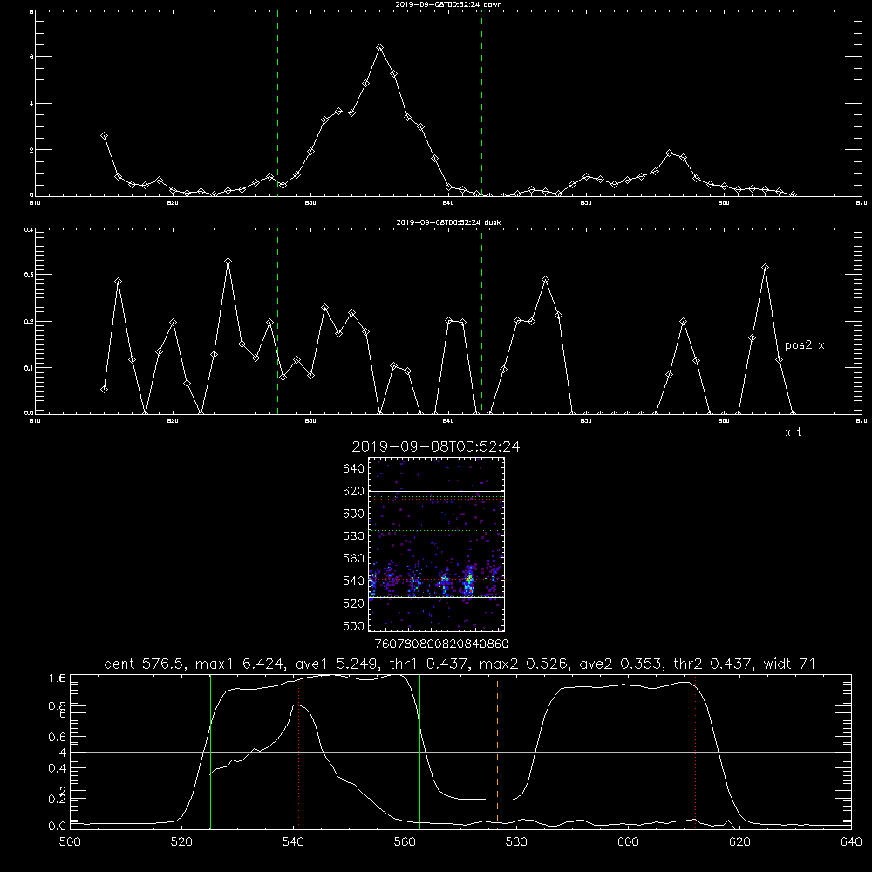Click the 'thr2 0.437' statistic
This screenshot has width=872, height=872.
click(713, 664)
